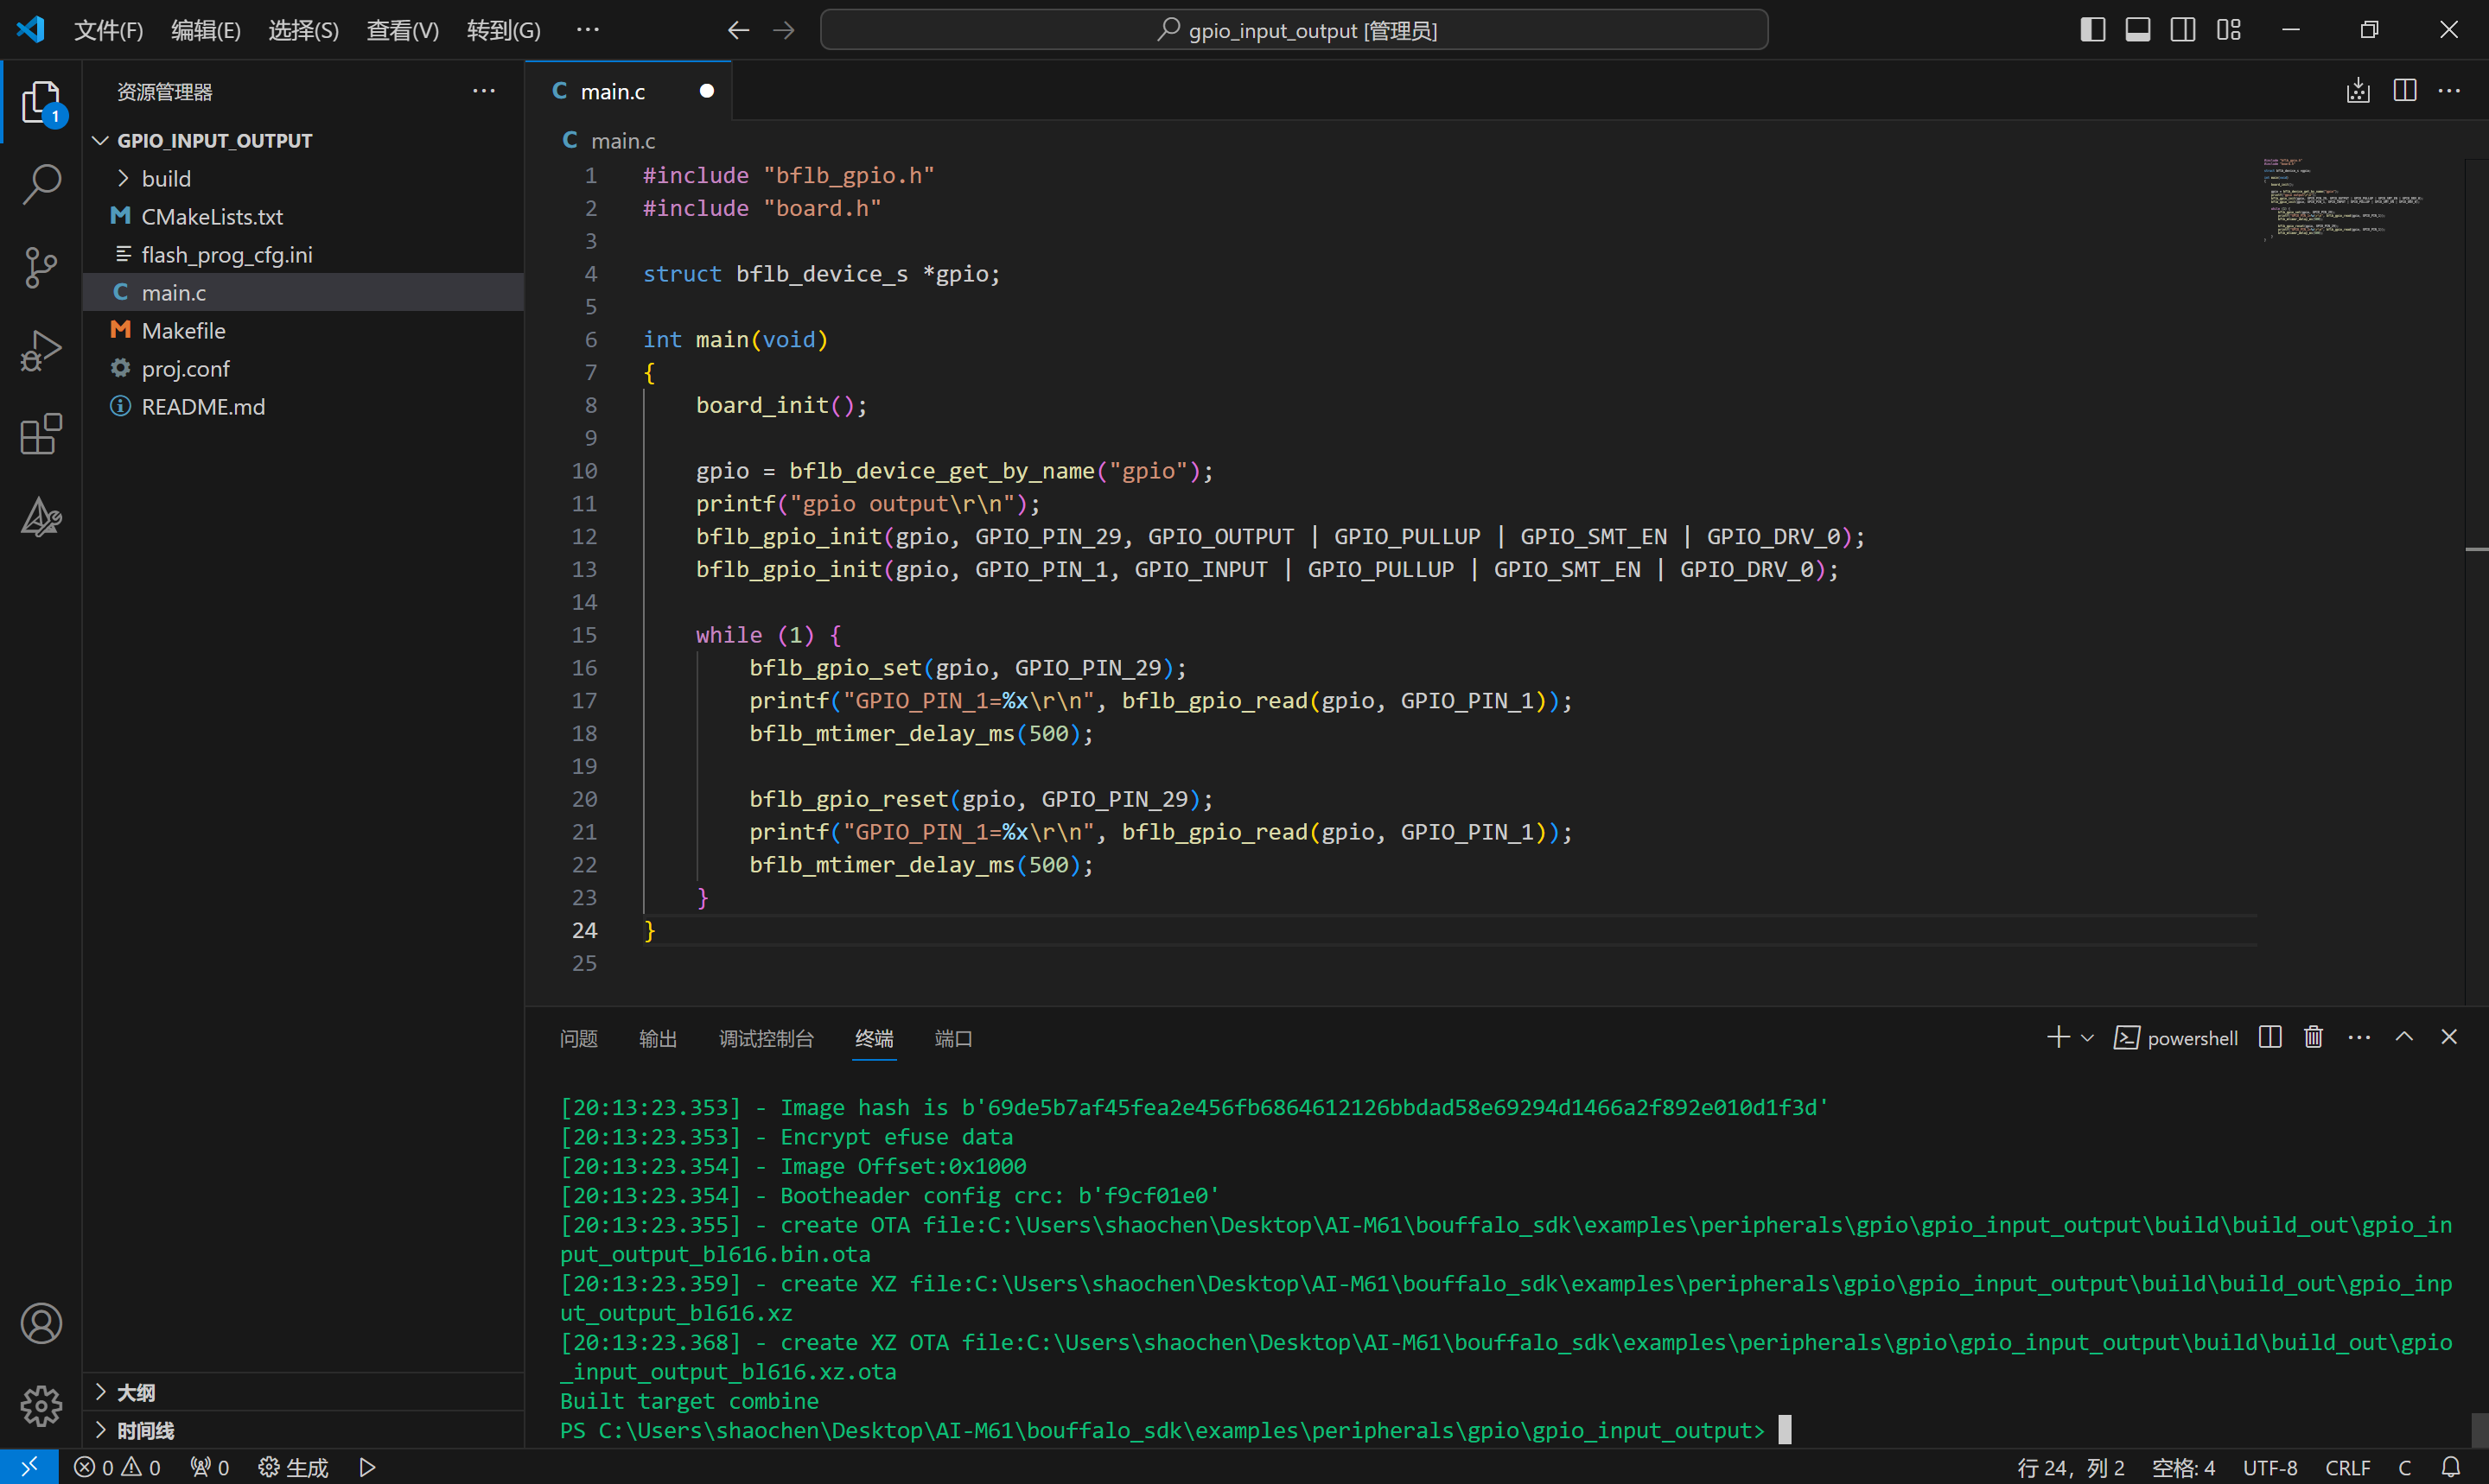Click the unsaved changes dot on main.c tab
This screenshot has width=2489, height=1484.
(705, 90)
